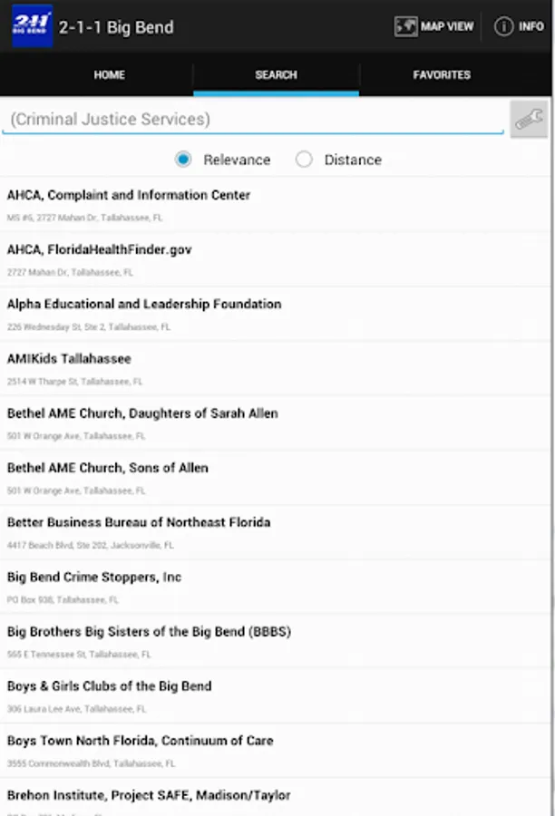Tap the 2-1-1 Big Bend app logo
The width and height of the screenshot is (555, 816).
coord(33,26)
